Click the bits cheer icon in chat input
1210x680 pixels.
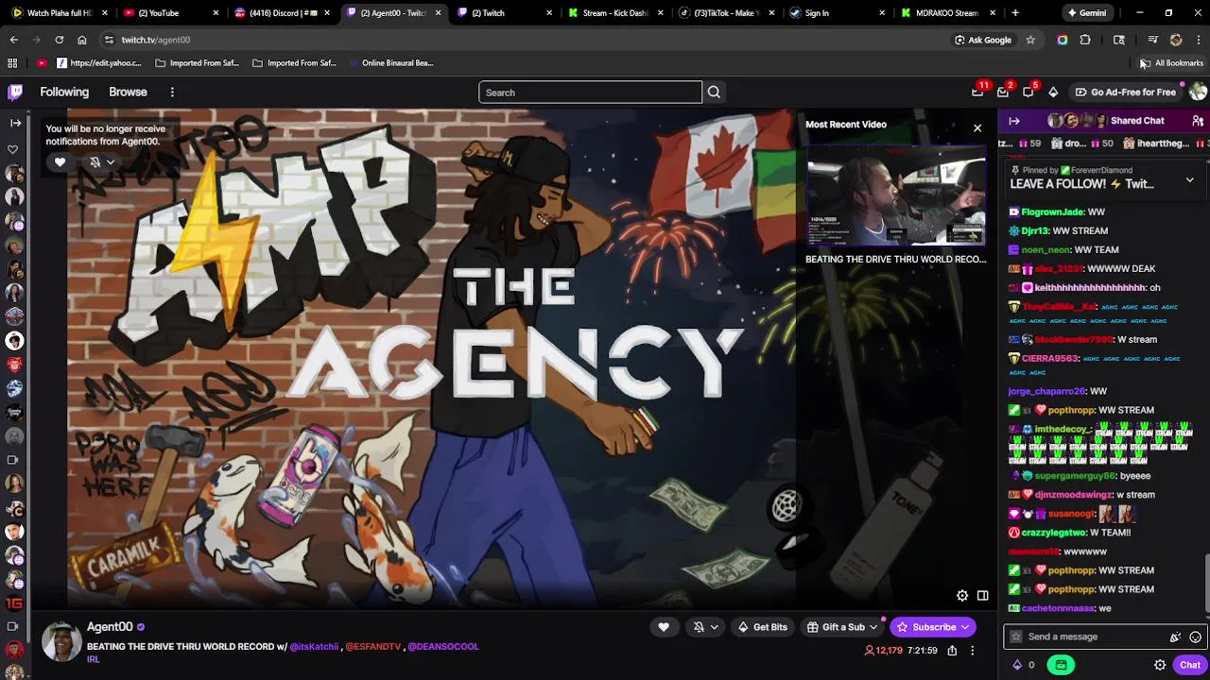(1175, 637)
